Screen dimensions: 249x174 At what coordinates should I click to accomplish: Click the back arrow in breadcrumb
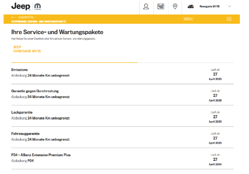pyautogui.click(x=13, y=17)
